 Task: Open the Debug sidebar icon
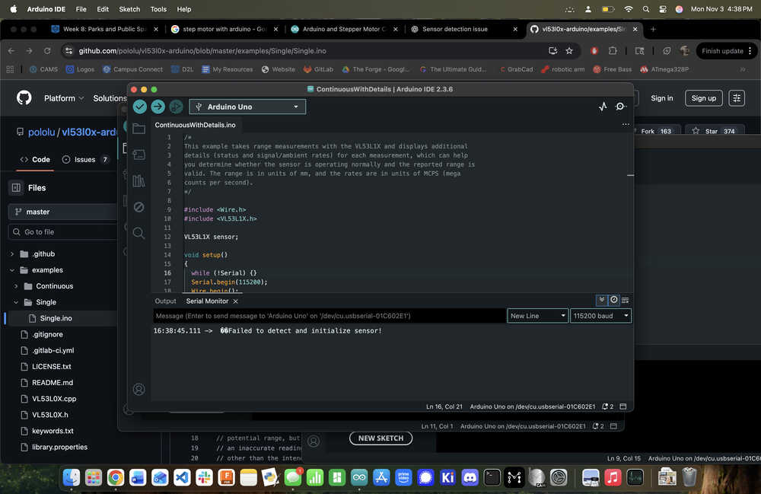click(139, 207)
